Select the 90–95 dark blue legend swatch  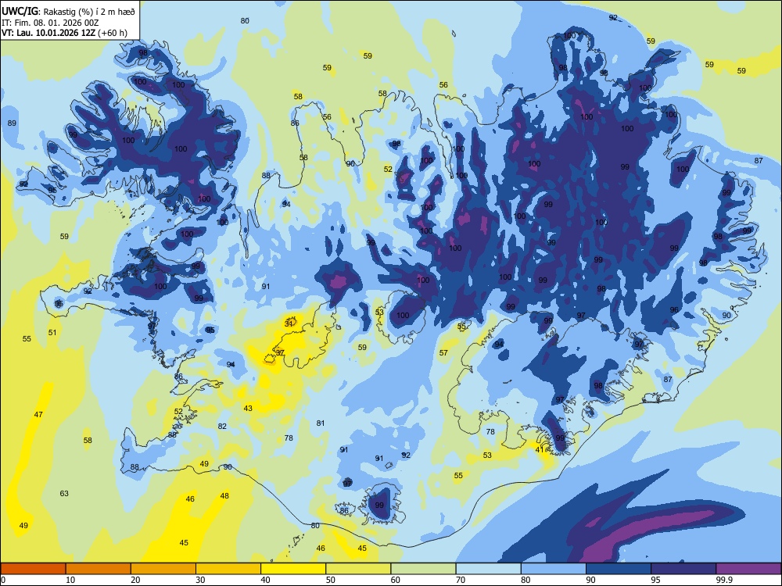[x=619, y=569]
